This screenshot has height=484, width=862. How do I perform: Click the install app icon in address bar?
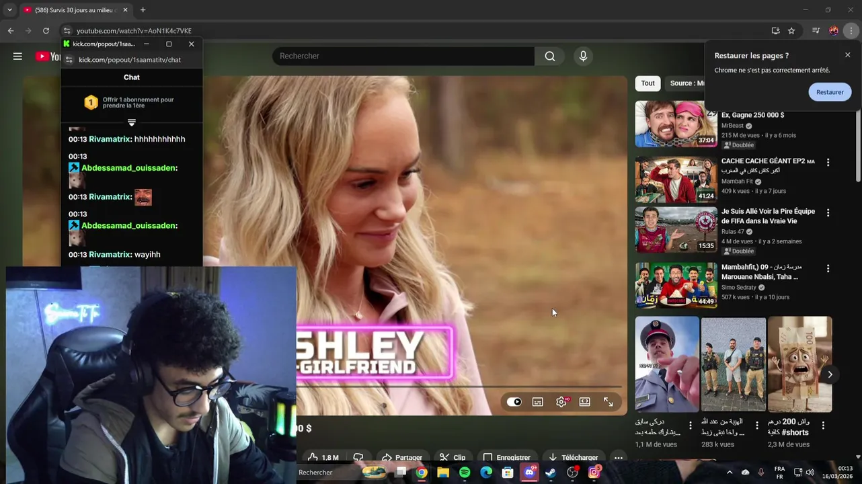775,31
